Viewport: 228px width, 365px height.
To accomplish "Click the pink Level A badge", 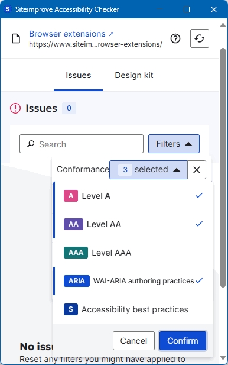I will pyautogui.click(x=71, y=196).
